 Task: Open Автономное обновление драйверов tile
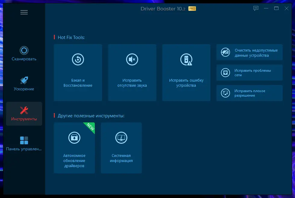[74, 148]
